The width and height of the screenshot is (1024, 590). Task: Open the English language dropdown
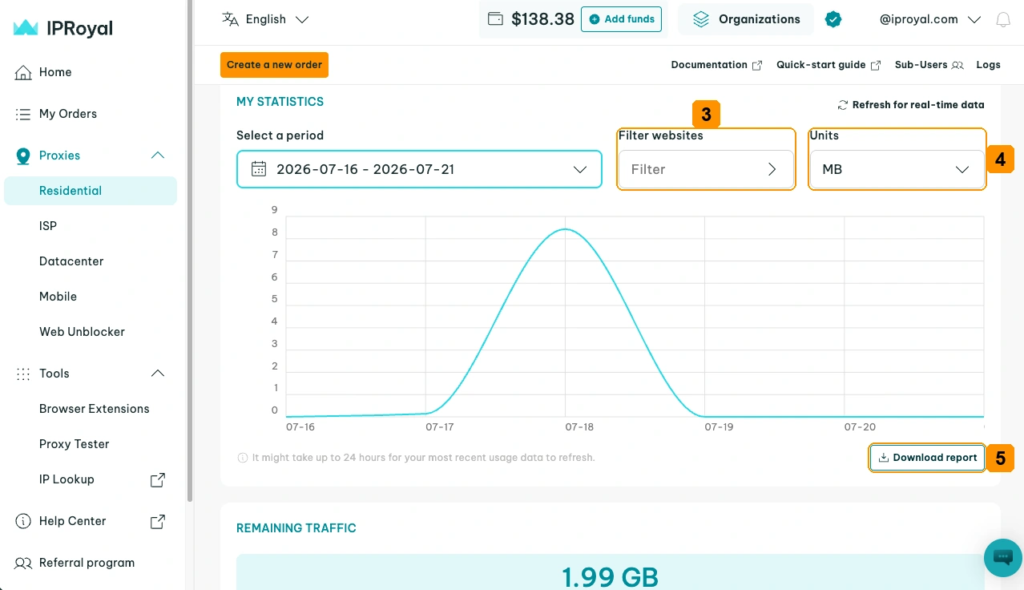click(265, 19)
